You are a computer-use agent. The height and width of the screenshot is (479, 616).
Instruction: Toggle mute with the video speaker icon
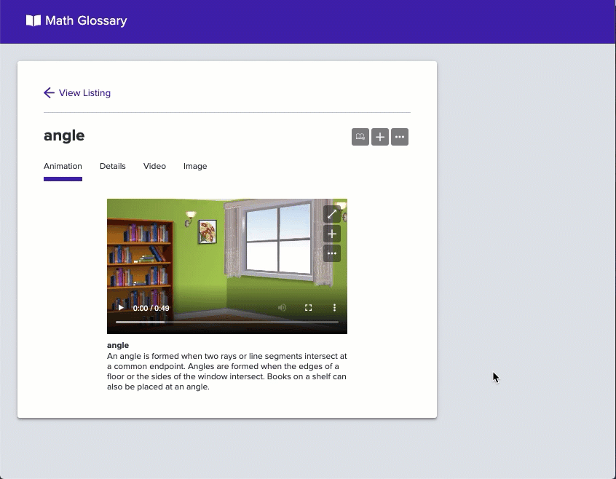(282, 308)
